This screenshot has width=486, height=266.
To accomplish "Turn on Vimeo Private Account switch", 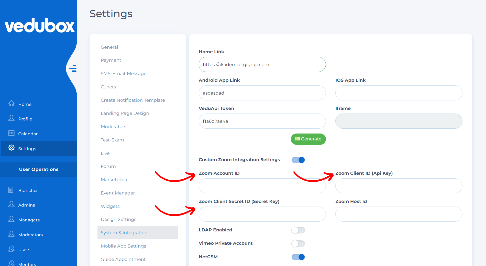I will coord(298,243).
